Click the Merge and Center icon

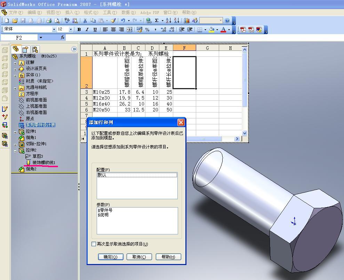pyautogui.click(x=129, y=29)
